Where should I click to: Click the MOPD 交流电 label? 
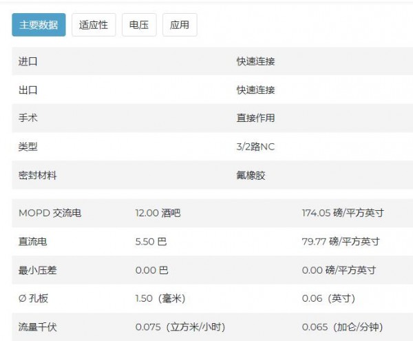(50, 214)
